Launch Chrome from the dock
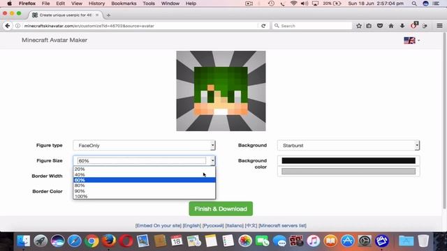This screenshot has width=447, height=251. 91,241
